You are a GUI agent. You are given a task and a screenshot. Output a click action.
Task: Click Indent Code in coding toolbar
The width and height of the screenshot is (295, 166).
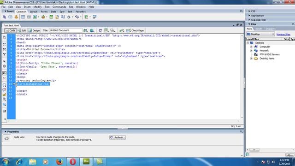[x=5, y=111]
